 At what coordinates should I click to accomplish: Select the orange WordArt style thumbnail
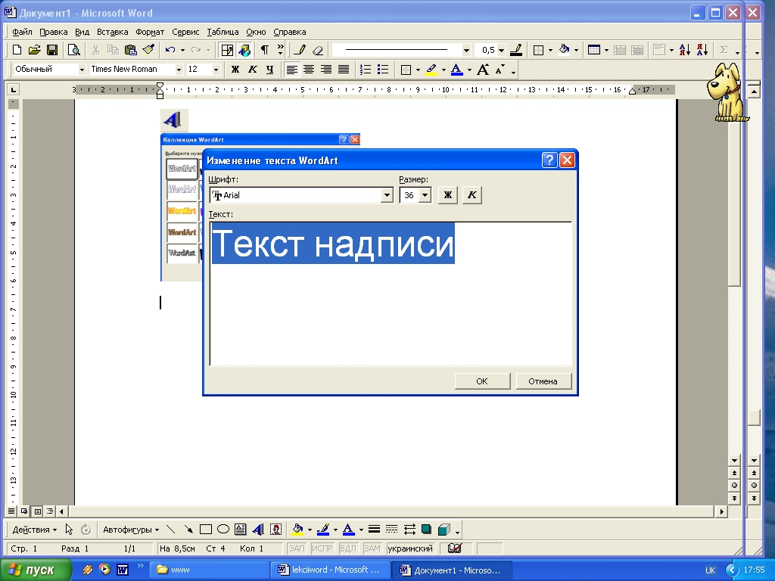point(182,211)
